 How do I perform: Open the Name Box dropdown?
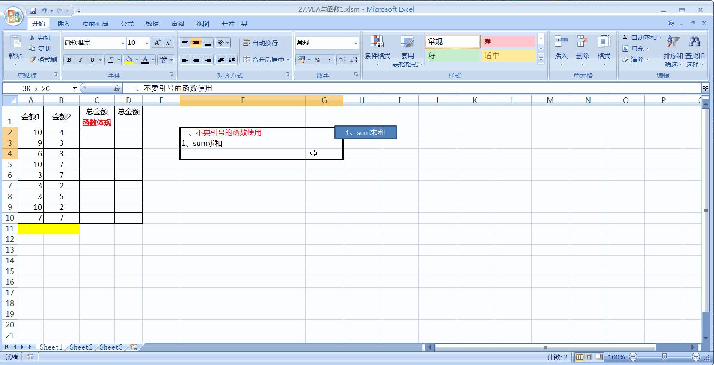click(x=74, y=88)
